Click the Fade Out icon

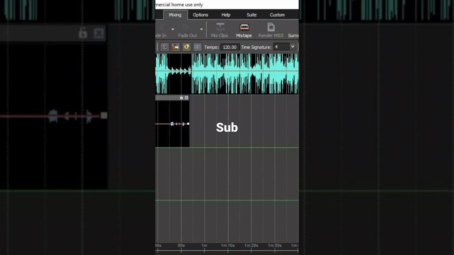click(x=186, y=28)
